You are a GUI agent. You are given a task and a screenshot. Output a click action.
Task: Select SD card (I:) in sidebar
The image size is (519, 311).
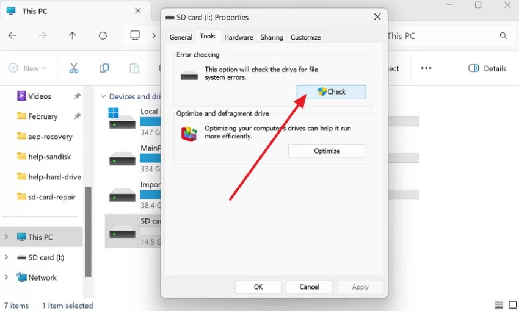tap(41, 257)
